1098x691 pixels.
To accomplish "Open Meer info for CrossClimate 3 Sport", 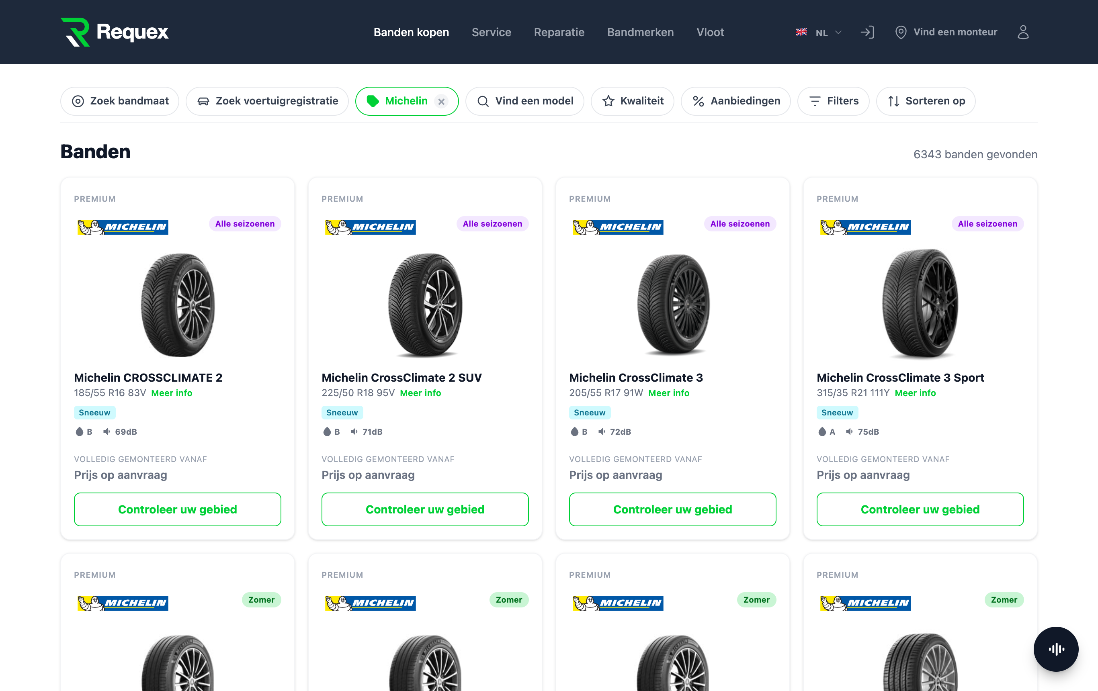I will coord(915,393).
